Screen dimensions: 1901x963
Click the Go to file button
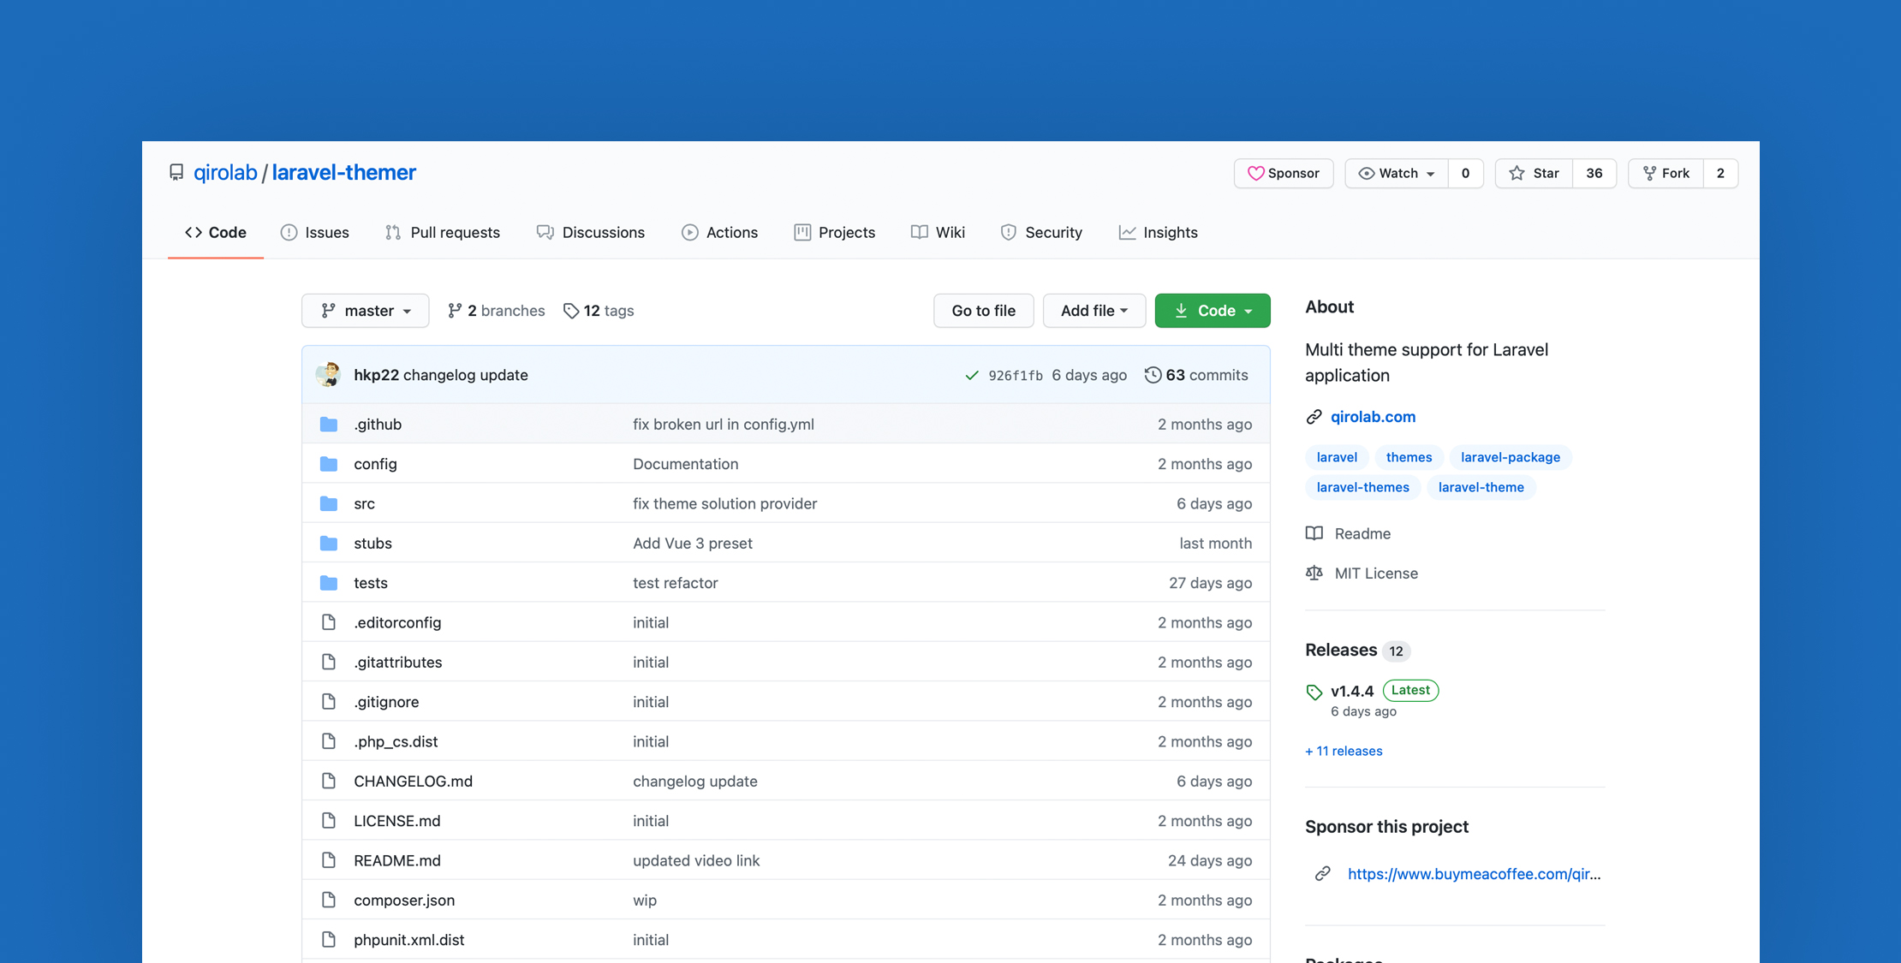point(983,311)
